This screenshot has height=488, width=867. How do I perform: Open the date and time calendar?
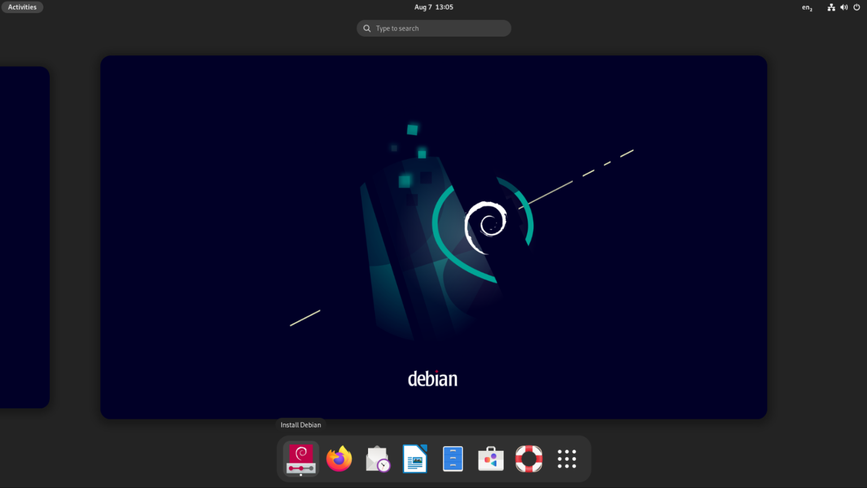433,7
